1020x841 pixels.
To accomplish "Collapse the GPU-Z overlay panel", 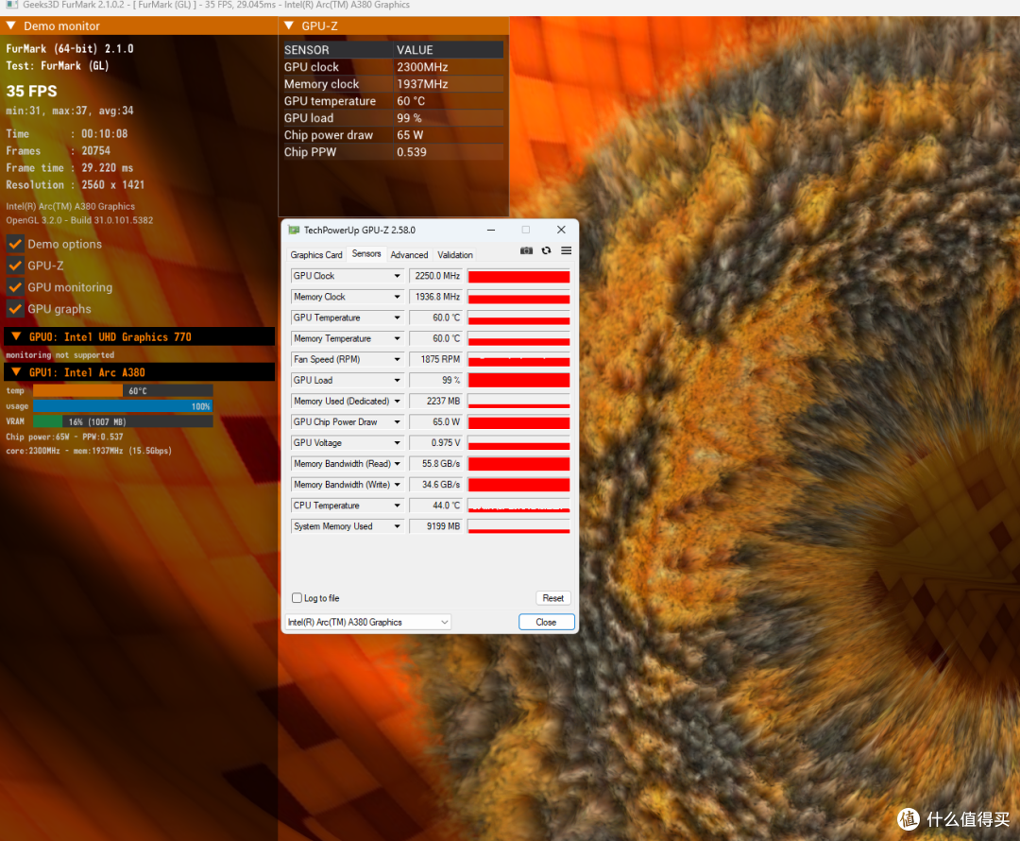I will pyautogui.click(x=290, y=26).
